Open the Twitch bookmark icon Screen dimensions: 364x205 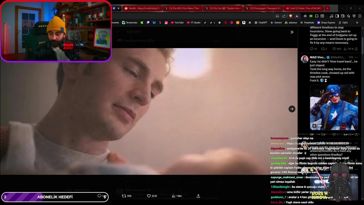[x=148, y=22]
